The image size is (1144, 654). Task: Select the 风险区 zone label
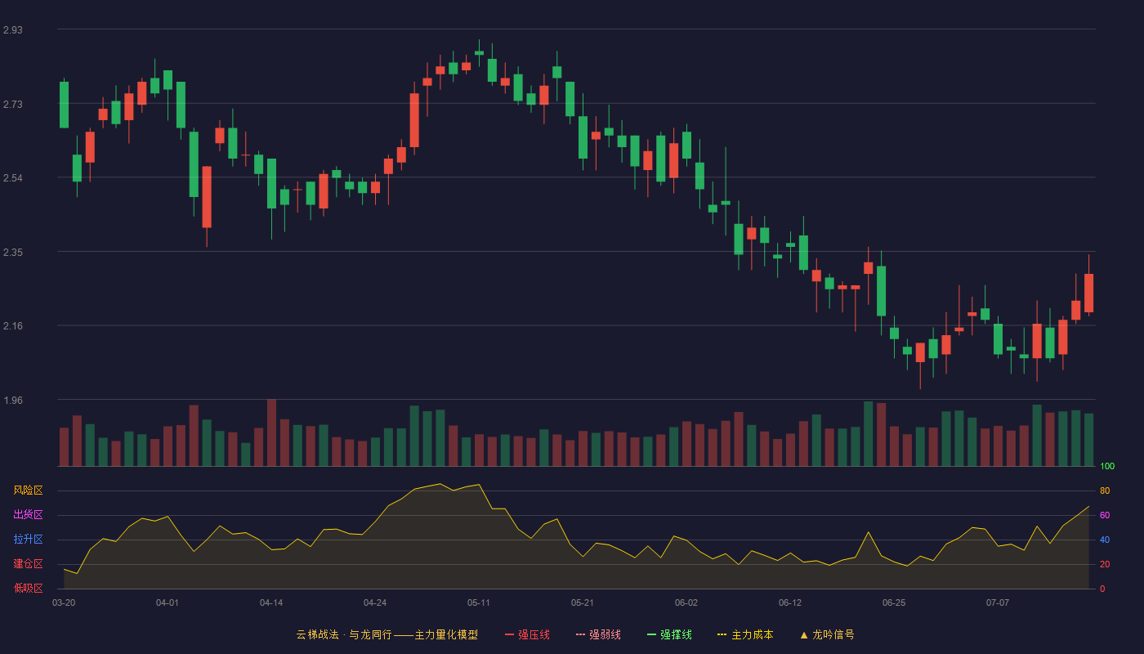pyautogui.click(x=28, y=490)
